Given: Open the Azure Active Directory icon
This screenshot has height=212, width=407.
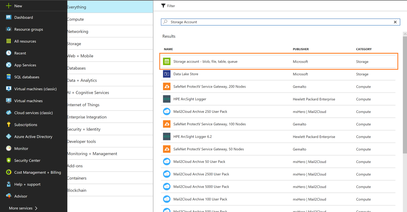Looking at the screenshot, I should tap(9, 136).
